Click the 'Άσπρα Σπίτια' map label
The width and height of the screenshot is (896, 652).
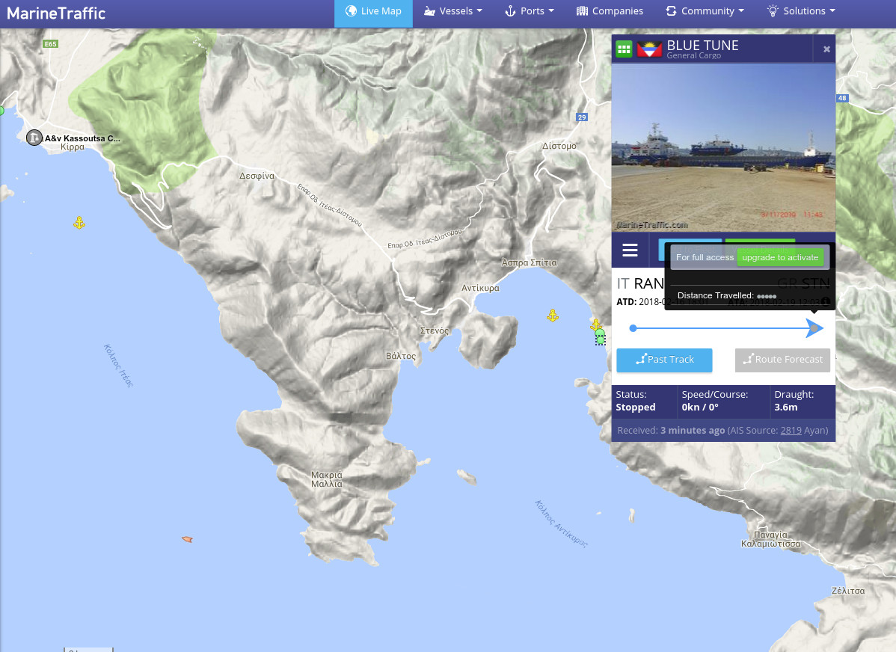click(529, 263)
